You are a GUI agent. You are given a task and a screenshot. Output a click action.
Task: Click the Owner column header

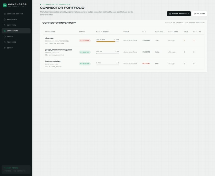point(126,32)
